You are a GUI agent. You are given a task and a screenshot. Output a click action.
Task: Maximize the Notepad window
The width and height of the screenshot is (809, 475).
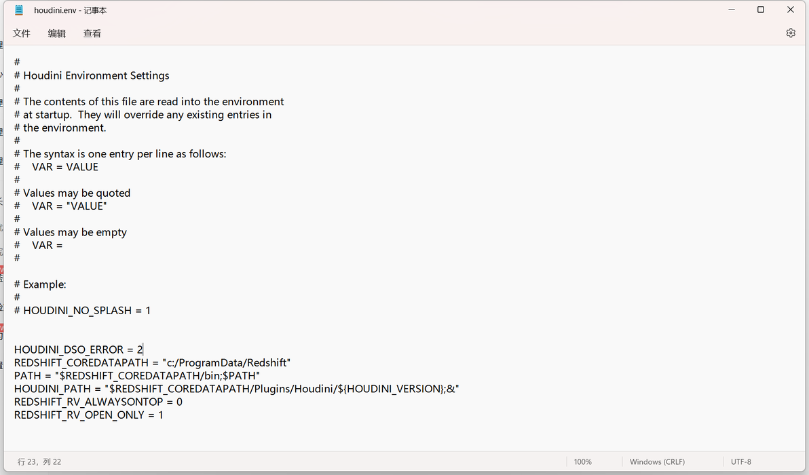(x=761, y=9)
